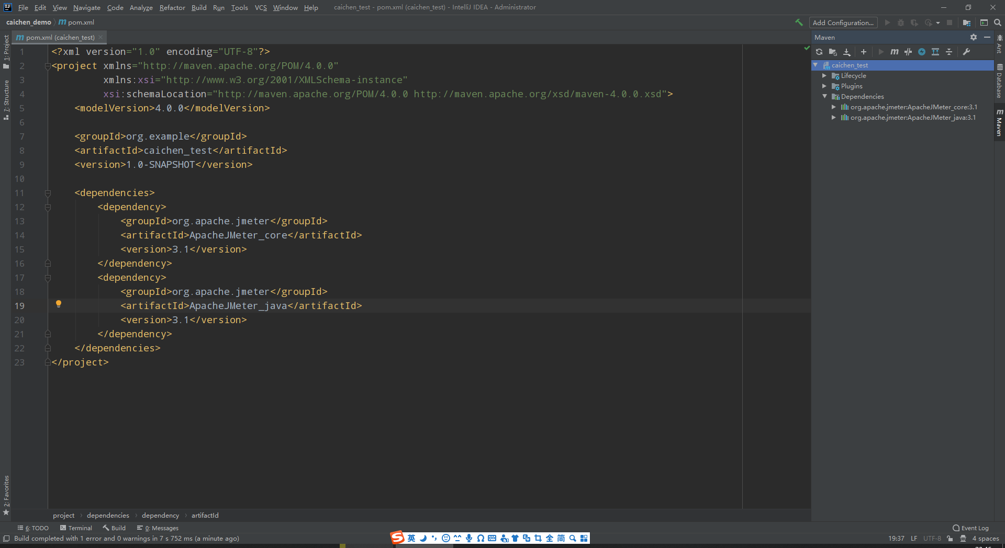Collapse all Maven tree nodes

(949, 52)
